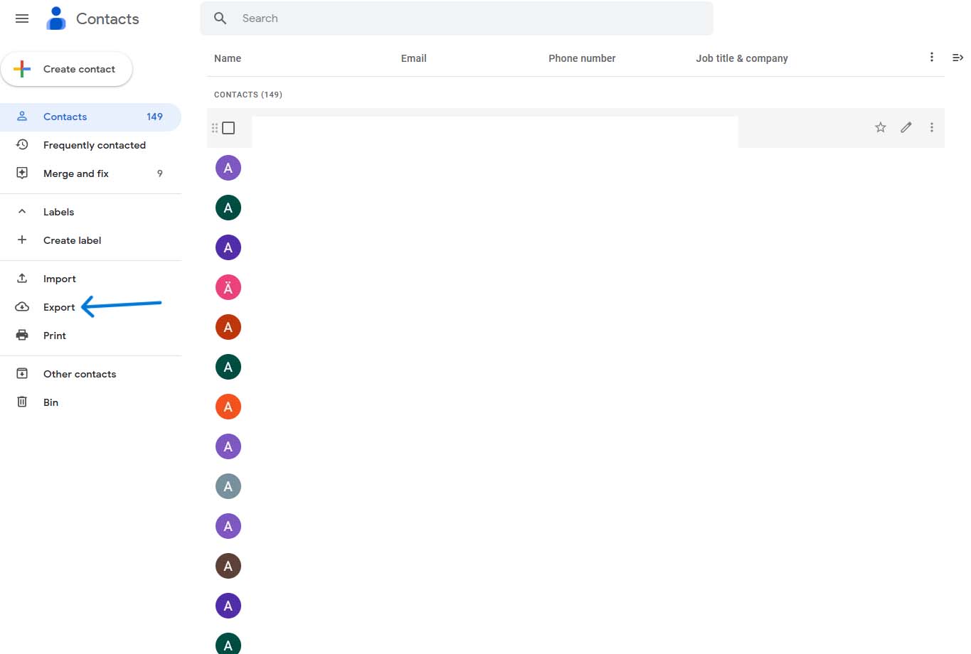This screenshot has width=971, height=654.
Task: Toggle selection of the topmost contact avatar
Action: (228, 168)
